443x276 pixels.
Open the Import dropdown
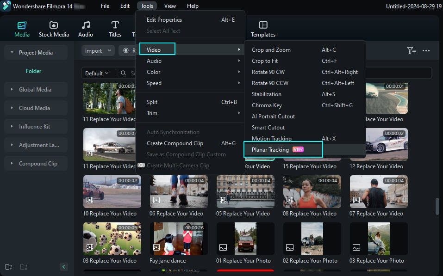coord(98,51)
